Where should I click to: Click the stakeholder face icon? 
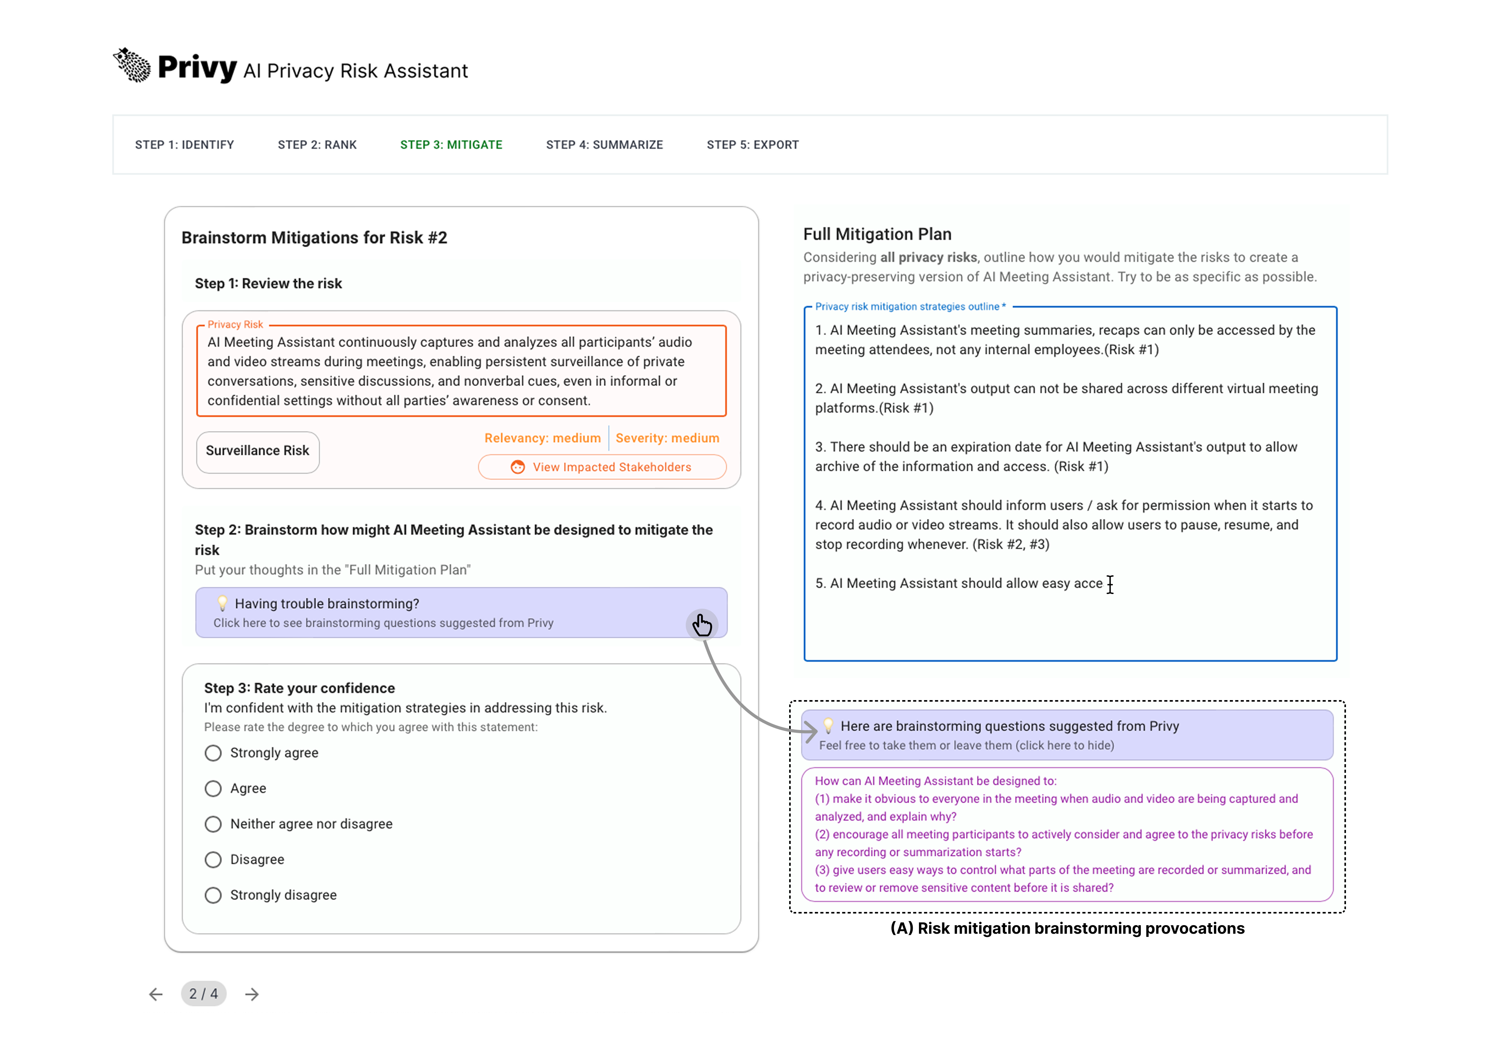pyautogui.click(x=518, y=467)
